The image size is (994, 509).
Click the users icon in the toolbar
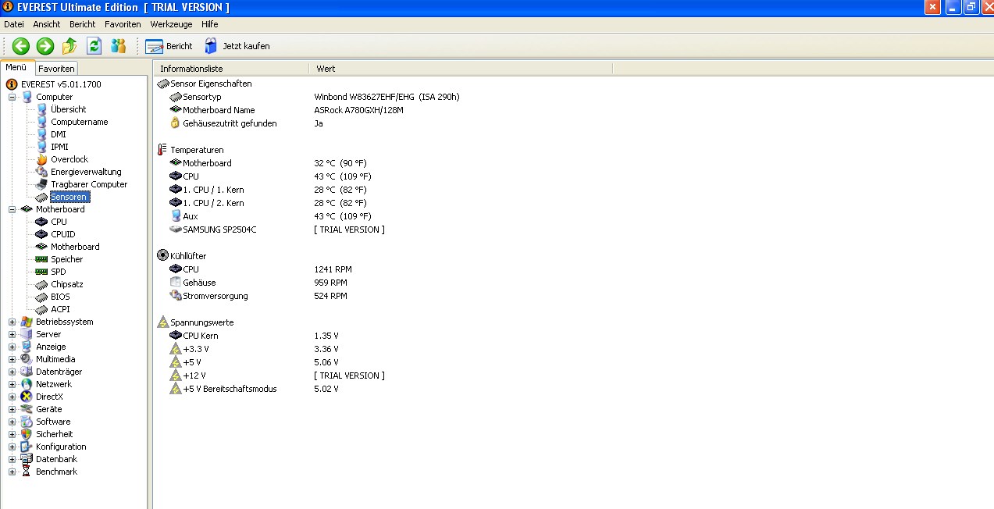pos(118,46)
